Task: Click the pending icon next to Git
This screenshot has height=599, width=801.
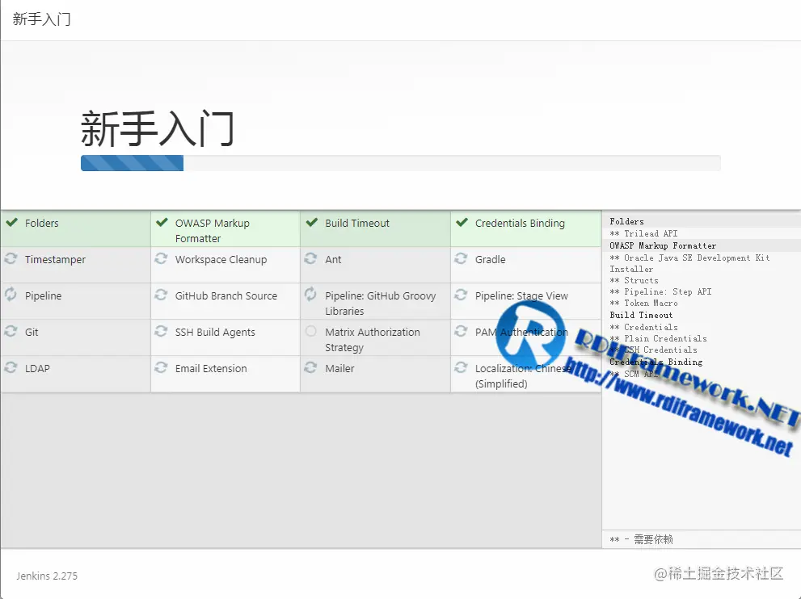Action: pyautogui.click(x=11, y=331)
